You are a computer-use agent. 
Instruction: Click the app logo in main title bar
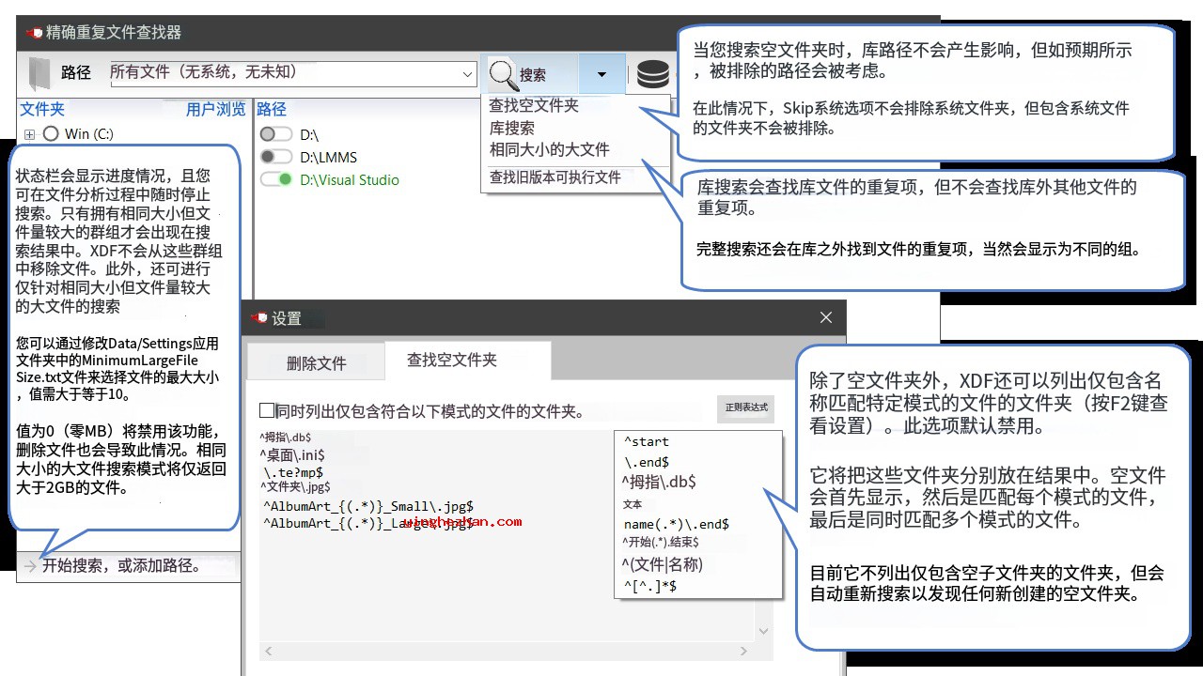[34, 33]
